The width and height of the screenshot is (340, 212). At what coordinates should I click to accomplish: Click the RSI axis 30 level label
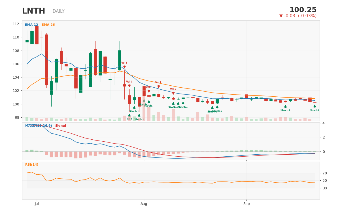click(325, 188)
